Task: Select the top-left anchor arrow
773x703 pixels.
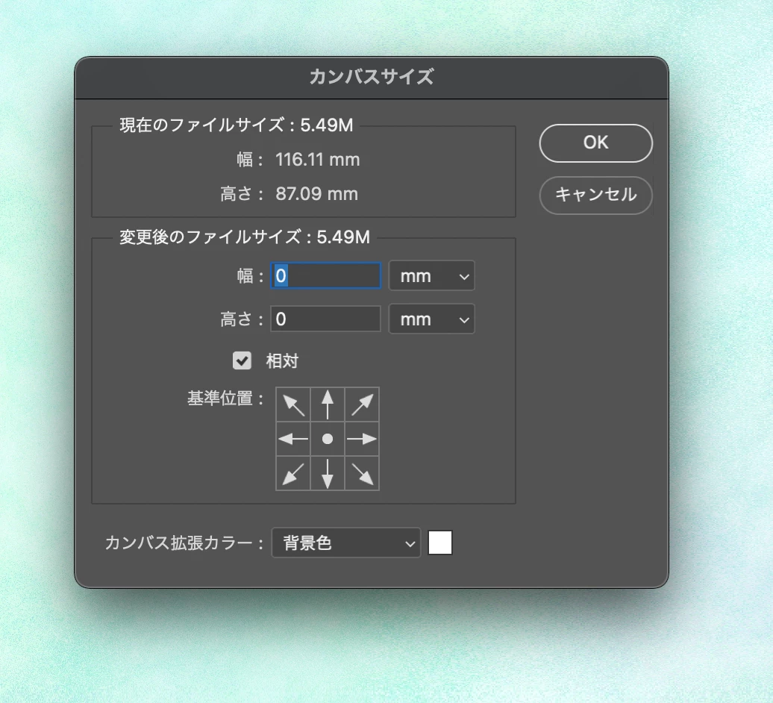Action: tap(293, 404)
